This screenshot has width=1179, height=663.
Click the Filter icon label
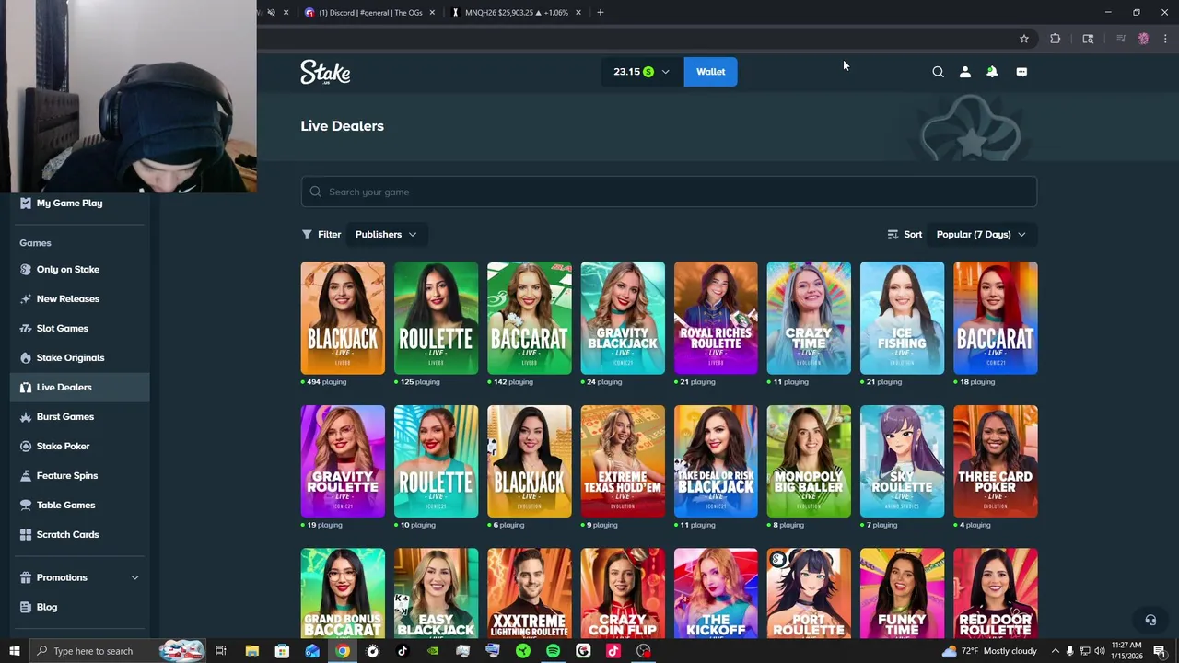tap(321, 234)
